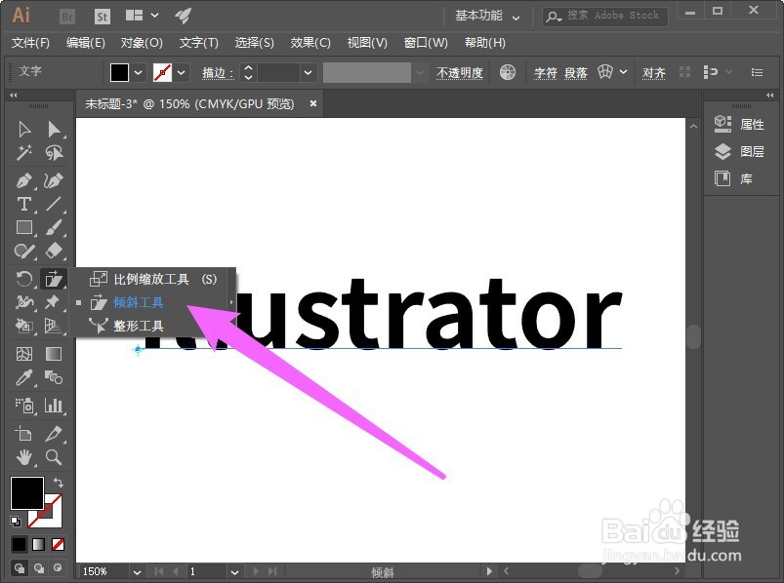The width and height of the screenshot is (784, 583).
Task: Select the Gradient tool
Action: click(x=53, y=353)
